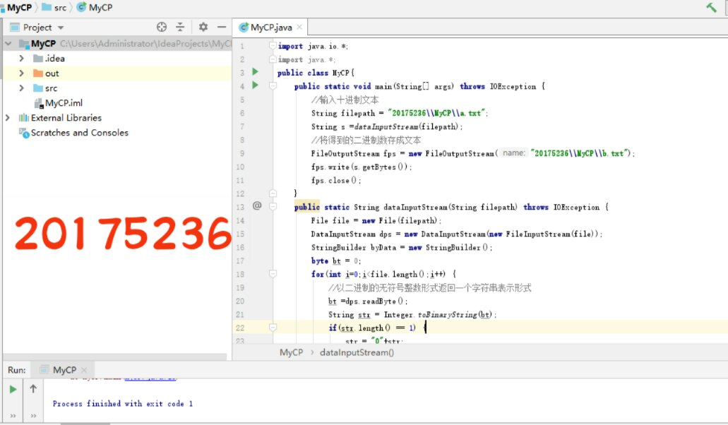Viewport: 728px width, 425px height.
Task: Click the src folder icon in breadcrumb bar
Action: [47, 7]
